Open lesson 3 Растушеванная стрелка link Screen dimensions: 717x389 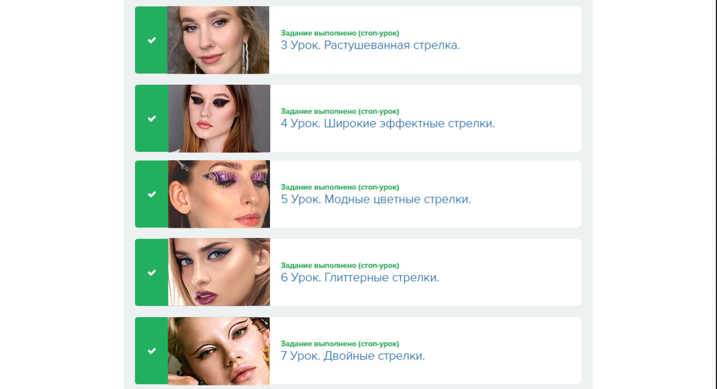tap(370, 45)
